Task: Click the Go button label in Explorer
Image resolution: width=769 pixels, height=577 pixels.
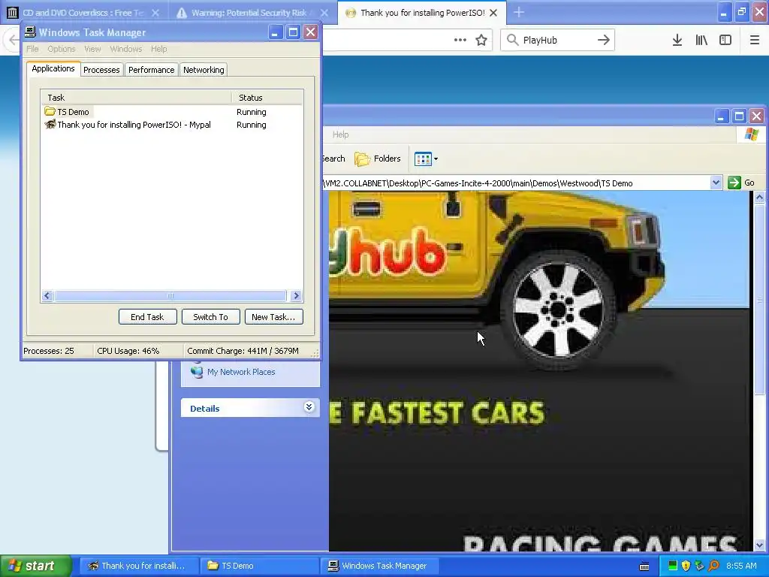Action: coord(749,183)
